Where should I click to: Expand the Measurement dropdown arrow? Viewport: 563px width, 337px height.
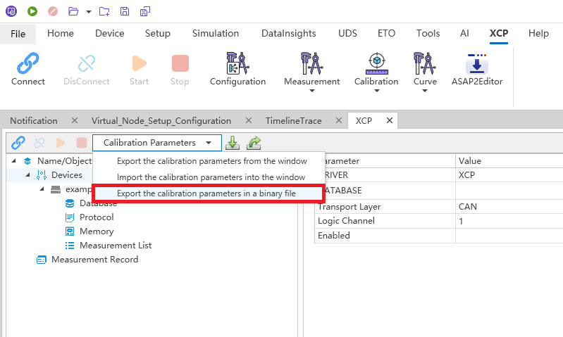point(312,91)
